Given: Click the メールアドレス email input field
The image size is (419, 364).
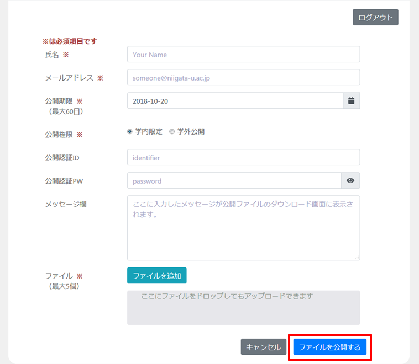Looking at the screenshot, I should click(x=243, y=78).
